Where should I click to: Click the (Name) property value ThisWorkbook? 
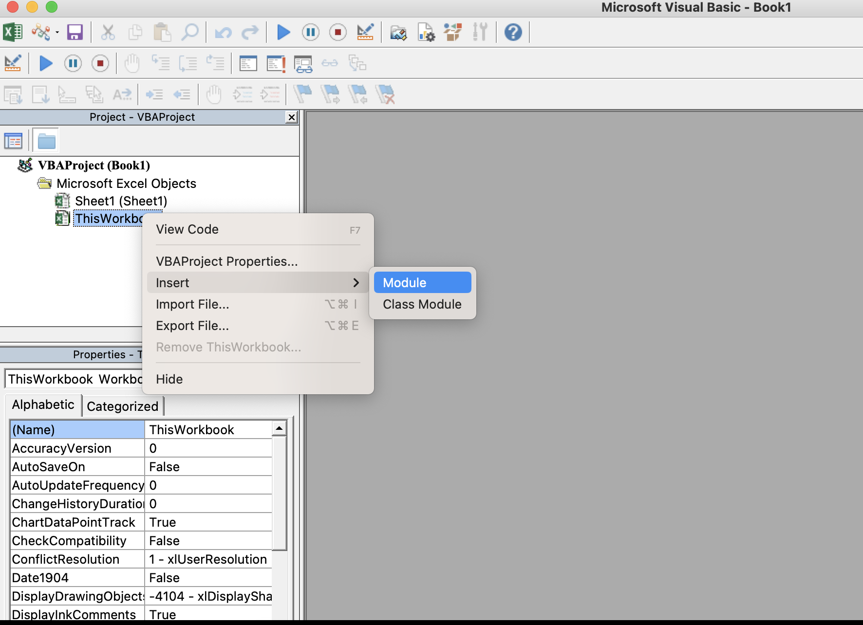click(x=208, y=430)
